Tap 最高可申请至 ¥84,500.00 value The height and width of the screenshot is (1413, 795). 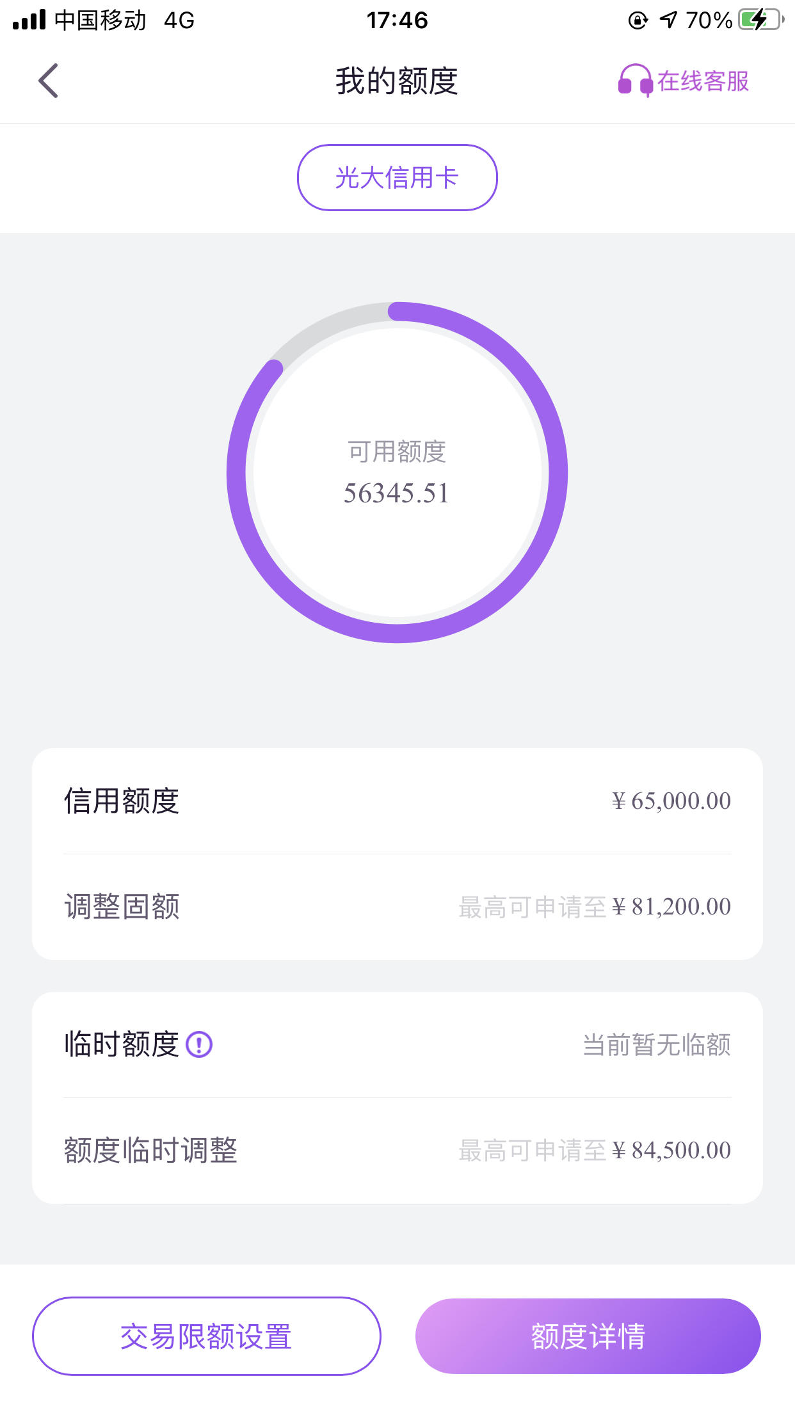coord(595,1151)
